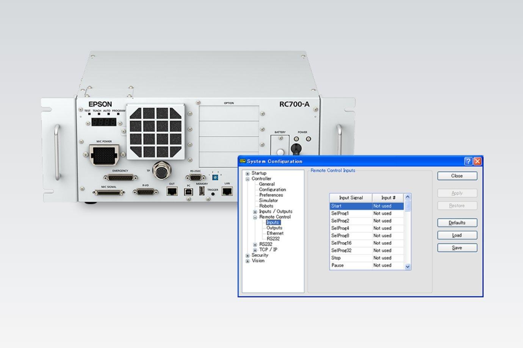
Task: Click the Input # column header
Action: coord(388,198)
